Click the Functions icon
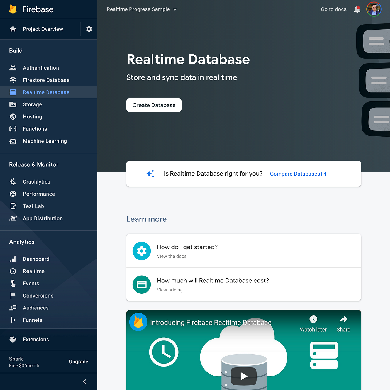 click(x=13, y=129)
